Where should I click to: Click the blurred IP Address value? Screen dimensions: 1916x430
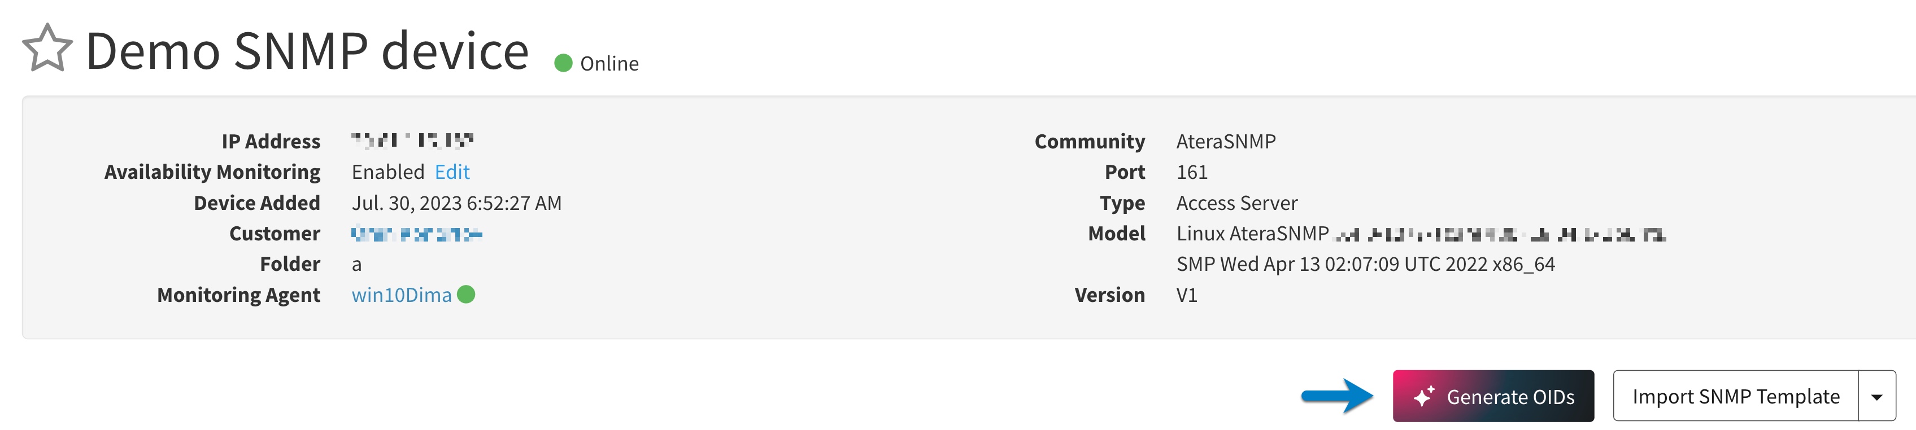[412, 141]
